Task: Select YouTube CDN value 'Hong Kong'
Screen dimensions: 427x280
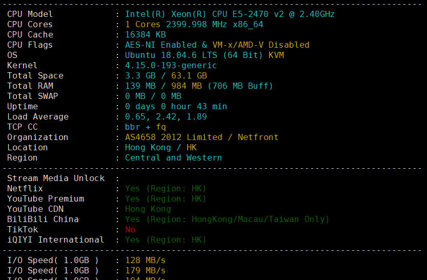Action: point(148,209)
